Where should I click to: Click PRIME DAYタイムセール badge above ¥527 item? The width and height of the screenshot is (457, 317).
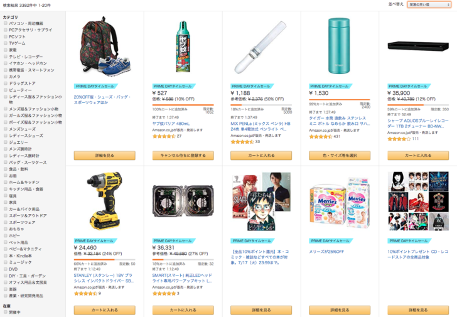click(174, 86)
